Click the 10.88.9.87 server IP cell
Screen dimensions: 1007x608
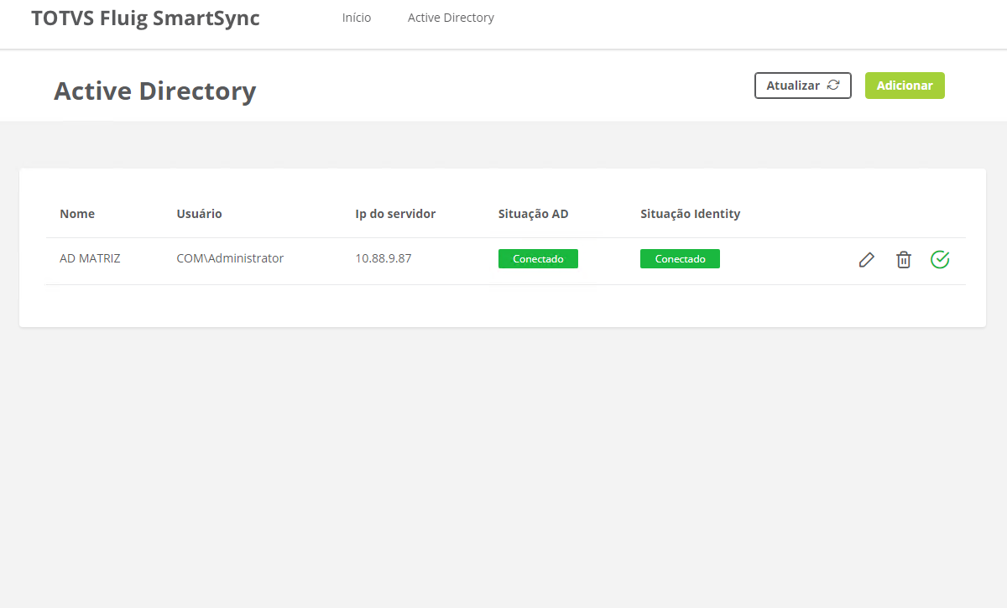coord(383,258)
